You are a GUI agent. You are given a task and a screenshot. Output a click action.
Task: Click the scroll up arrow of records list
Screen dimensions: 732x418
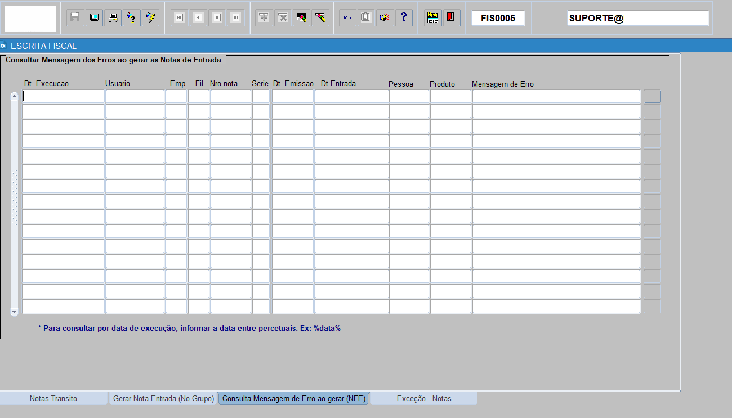(15, 96)
